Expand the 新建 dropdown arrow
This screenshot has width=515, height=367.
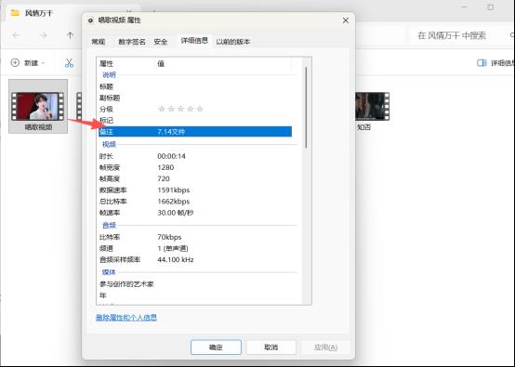coord(44,63)
